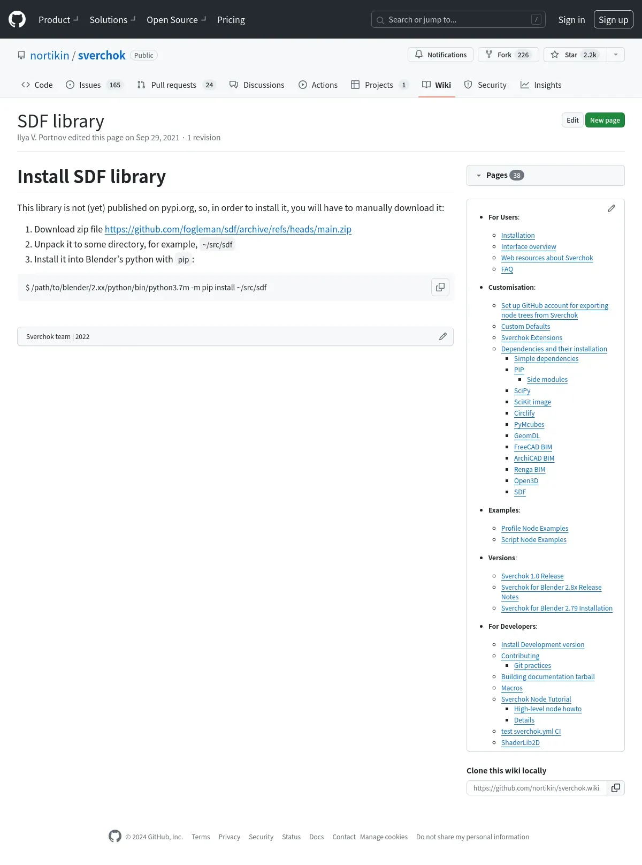Click the Edit page button
The width and height of the screenshot is (642, 865).
572,120
